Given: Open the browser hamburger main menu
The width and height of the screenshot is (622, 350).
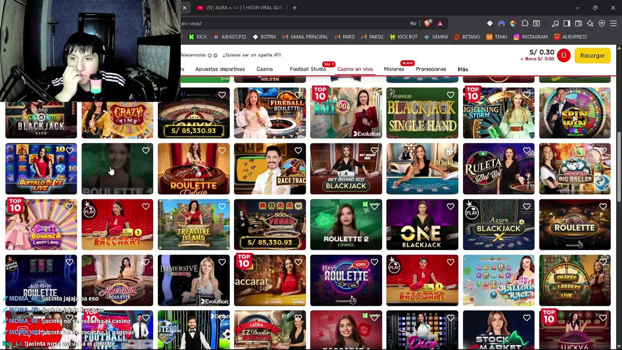Looking at the screenshot, I should pyautogui.click(x=613, y=23).
